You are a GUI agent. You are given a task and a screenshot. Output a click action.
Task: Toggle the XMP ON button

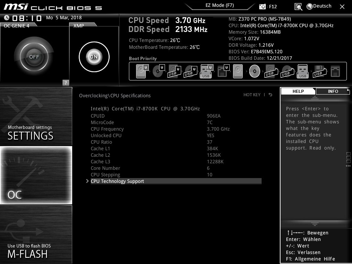[94, 57]
